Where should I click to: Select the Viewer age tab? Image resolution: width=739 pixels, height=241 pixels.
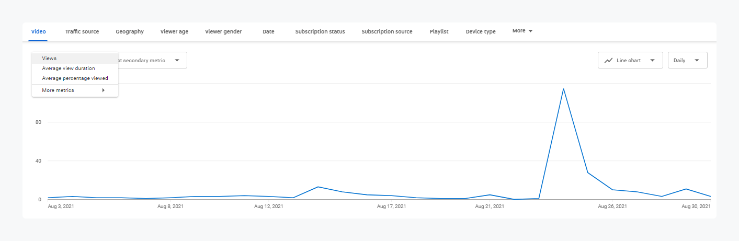coord(174,31)
